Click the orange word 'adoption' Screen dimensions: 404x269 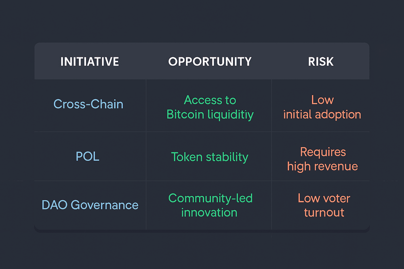coord(338,115)
